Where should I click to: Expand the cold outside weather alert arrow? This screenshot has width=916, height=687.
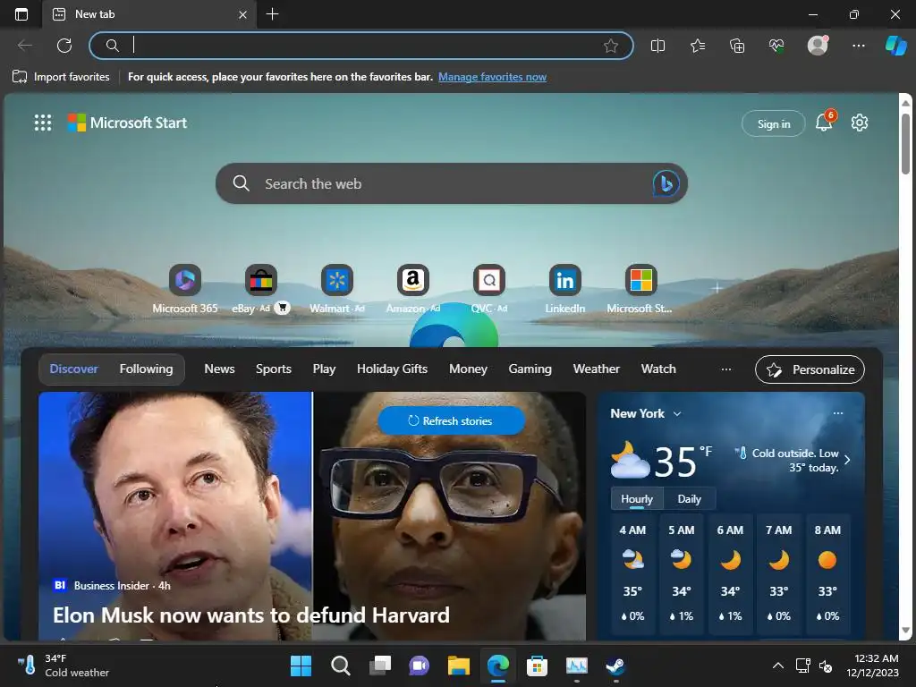[847, 460]
